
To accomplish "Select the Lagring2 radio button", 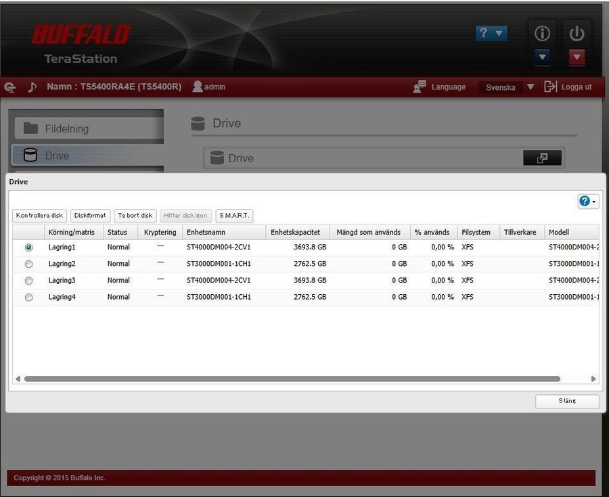I will 28,264.
